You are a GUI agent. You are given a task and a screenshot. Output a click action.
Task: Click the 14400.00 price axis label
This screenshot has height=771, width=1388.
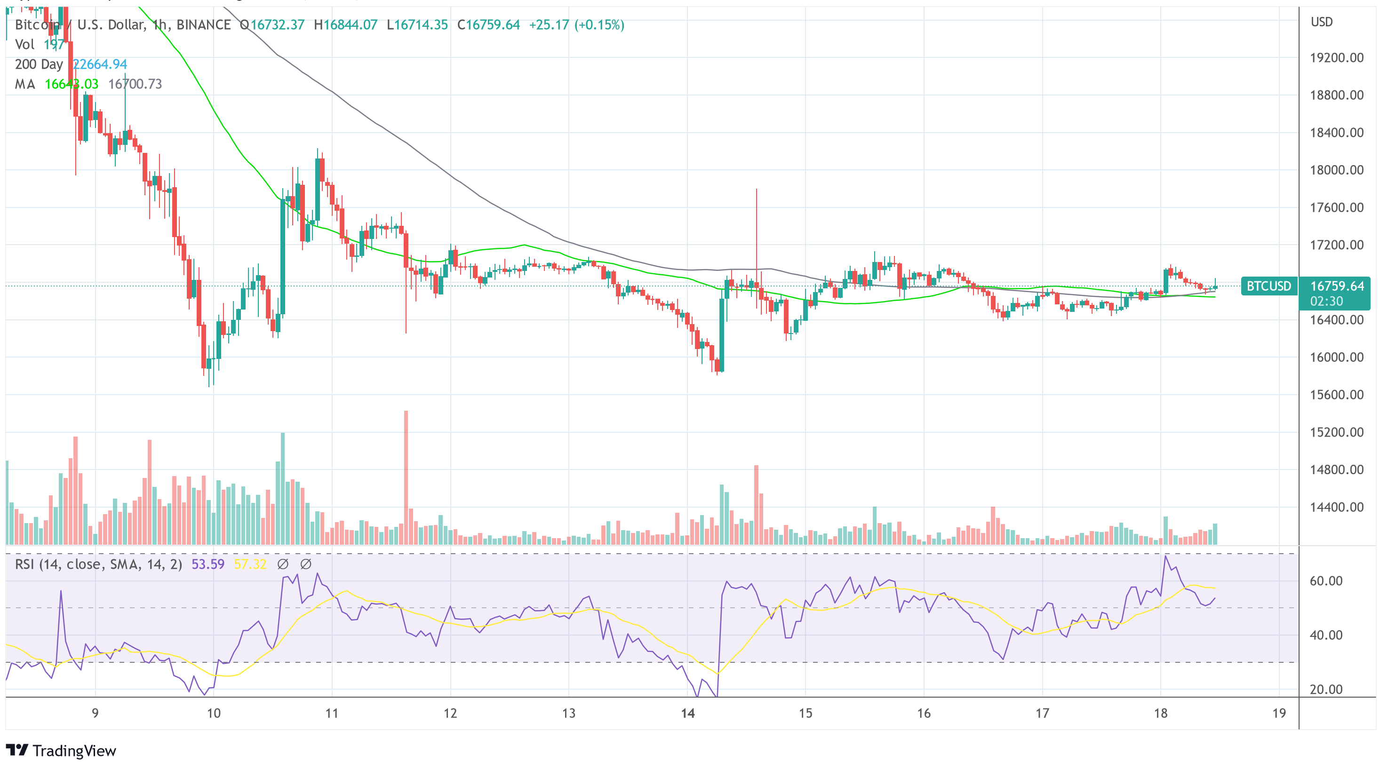pos(1337,507)
